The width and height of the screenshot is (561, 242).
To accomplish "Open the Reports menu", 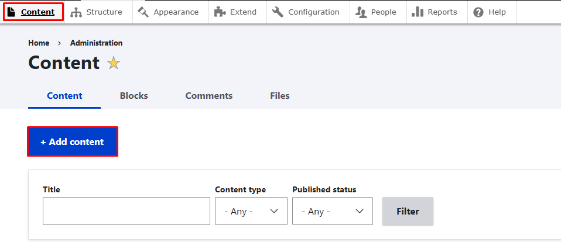I will (x=437, y=12).
